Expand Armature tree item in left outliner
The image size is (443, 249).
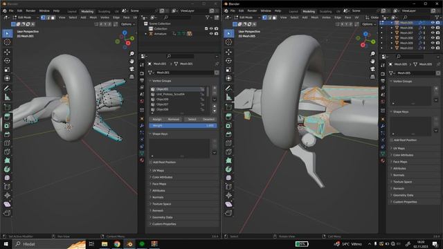tap(146, 34)
